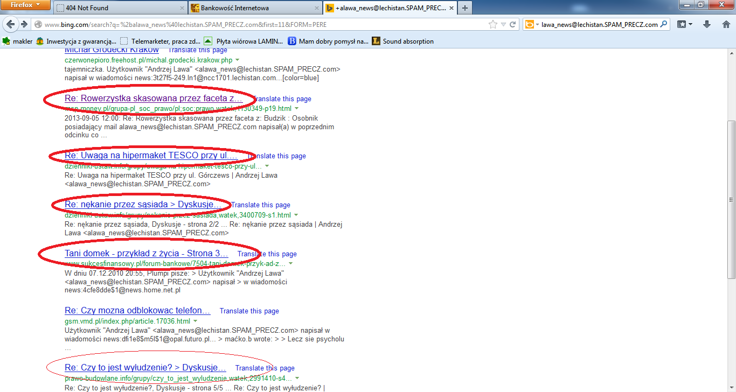Click the forward navigation arrow
Viewport: 736px width, 392px height.
coord(24,24)
